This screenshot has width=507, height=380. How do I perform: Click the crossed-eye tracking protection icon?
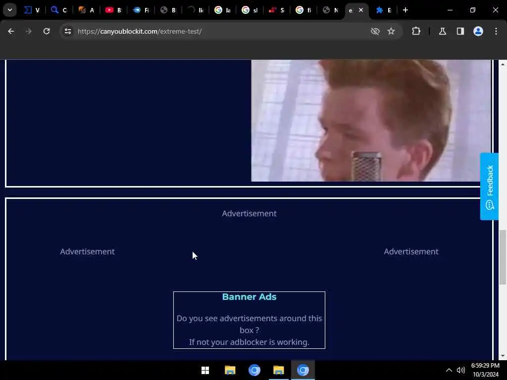point(375,31)
